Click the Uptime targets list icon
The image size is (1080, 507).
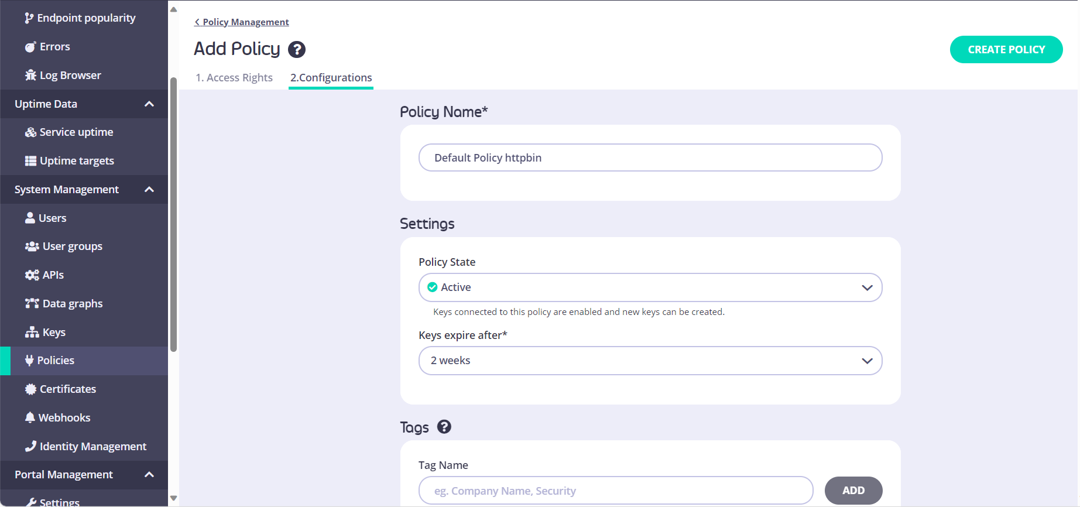(30, 161)
